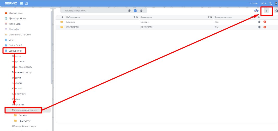
Task: Select Місця надання послуг menu item
Action: pyautogui.click(x=25, y=110)
